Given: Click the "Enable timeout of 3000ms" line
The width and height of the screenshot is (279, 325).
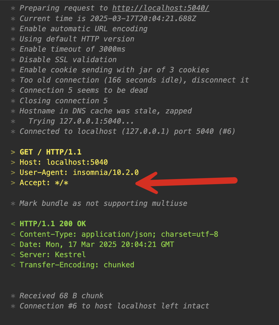Looking at the screenshot, I should pyautogui.click(x=72, y=49).
